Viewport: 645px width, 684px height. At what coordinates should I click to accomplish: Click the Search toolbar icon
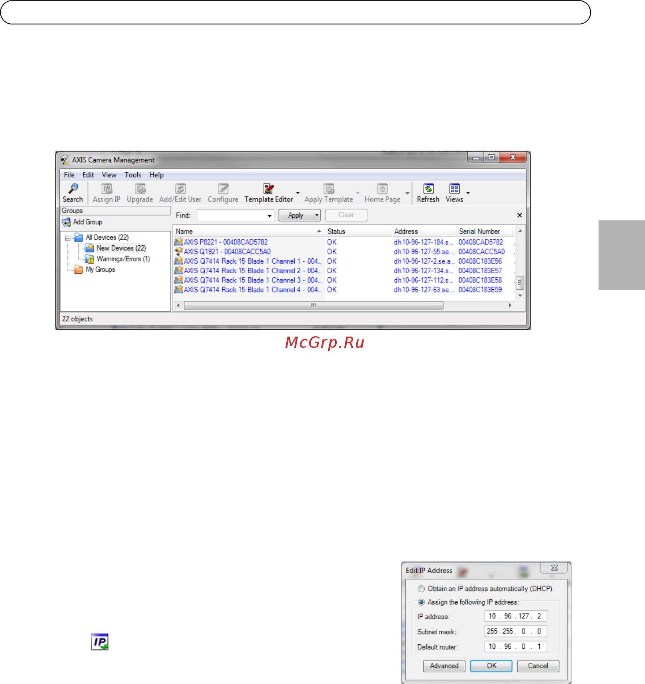73,188
